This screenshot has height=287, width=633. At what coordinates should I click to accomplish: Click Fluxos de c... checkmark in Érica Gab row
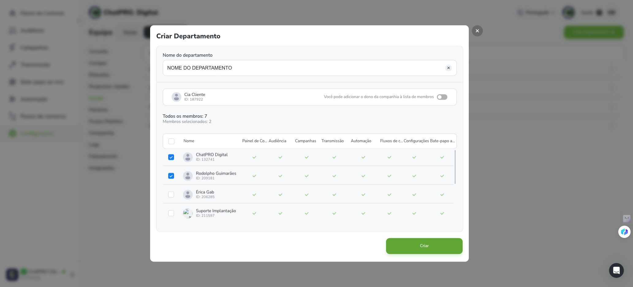tap(389, 195)
